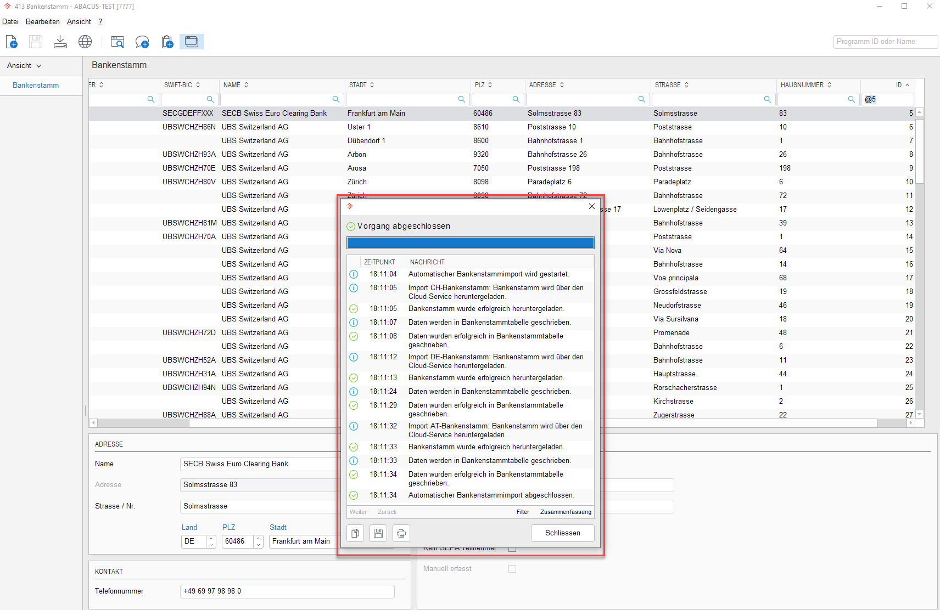Print the import log from dialog
Screen dimensions: 940x610
point(401,533)
